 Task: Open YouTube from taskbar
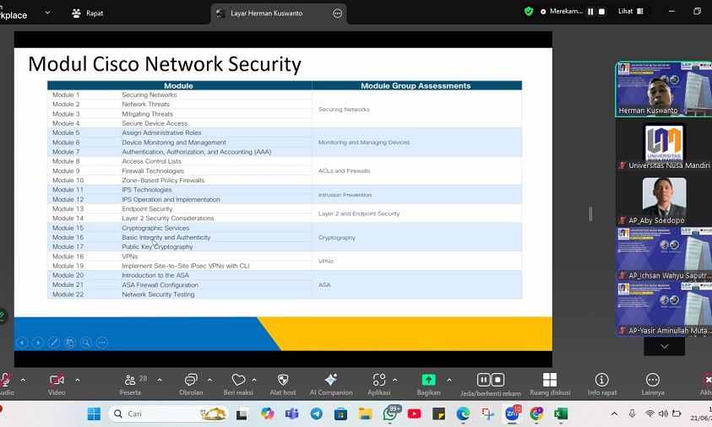point(414,413)
